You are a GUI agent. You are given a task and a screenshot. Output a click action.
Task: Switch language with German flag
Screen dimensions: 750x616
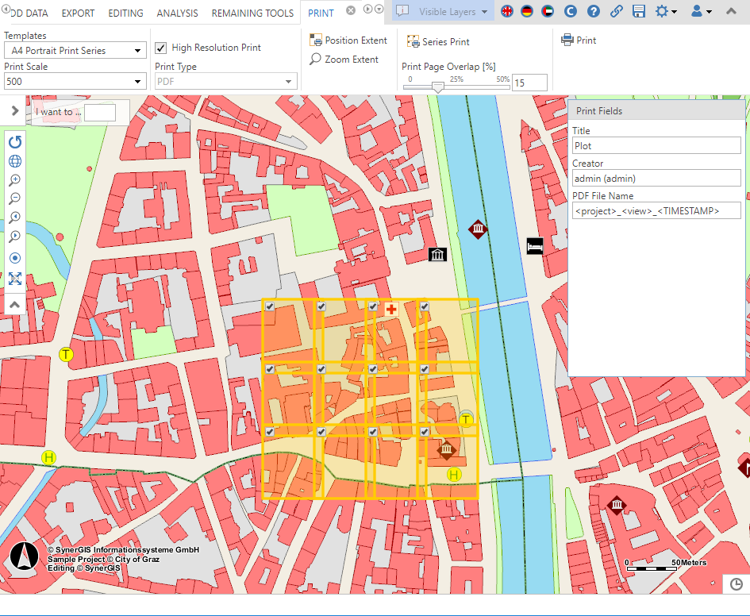[526, 12]
